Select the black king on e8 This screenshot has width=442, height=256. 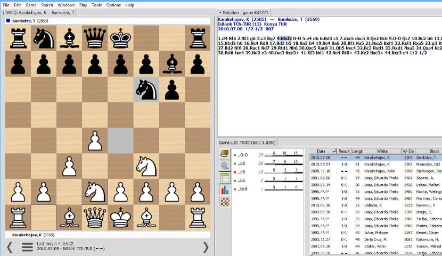(x=120, y=38)
